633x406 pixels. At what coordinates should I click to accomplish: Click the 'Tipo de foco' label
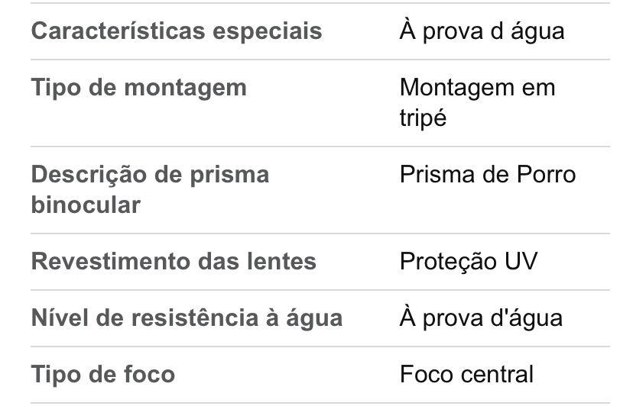tap(102, 374)
